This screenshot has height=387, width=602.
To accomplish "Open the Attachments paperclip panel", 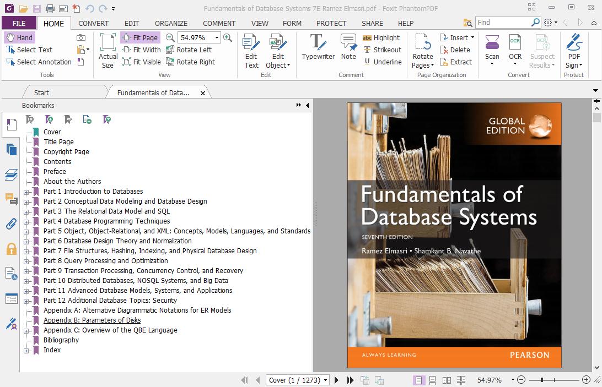I will coord(11,224).
